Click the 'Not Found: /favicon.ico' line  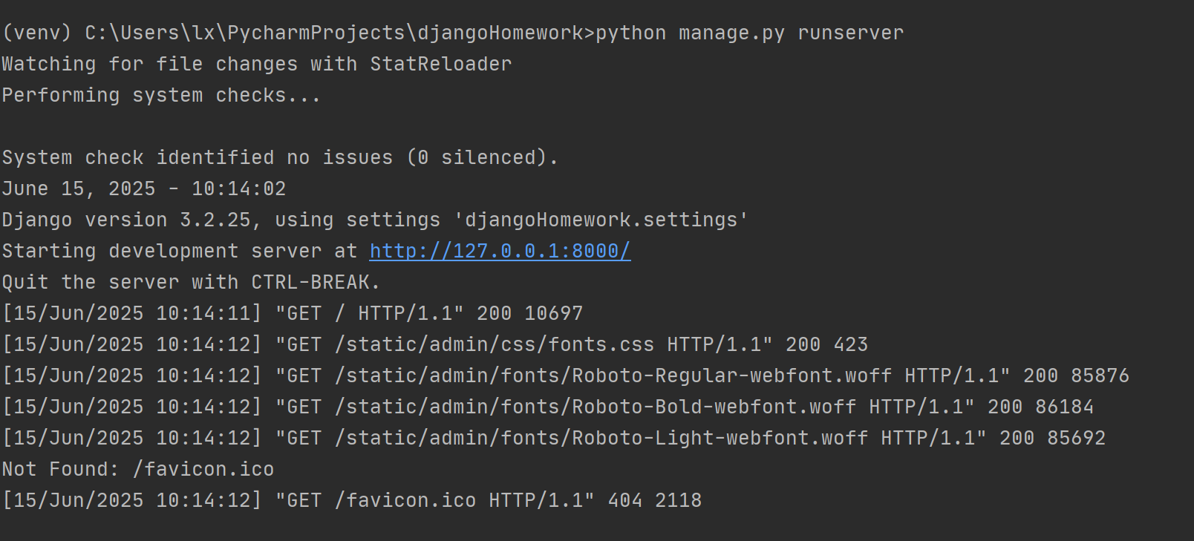tap(138, 469)
